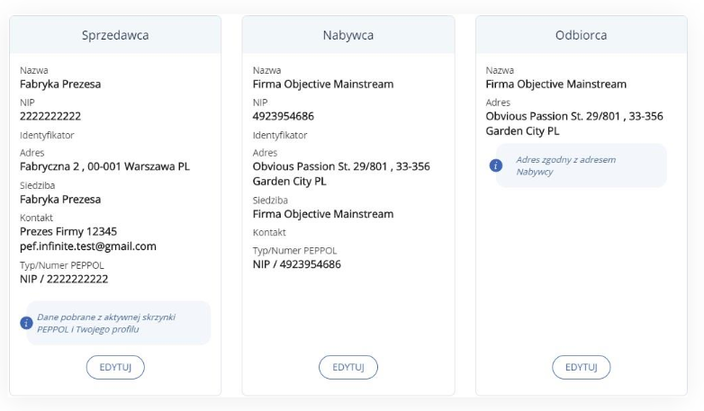Image resolution: width=704 pixels, height=411 pixels.
Task: Click the 'Adres zgodny z adresem Nabywcy' notice
Action: point(582,165)
